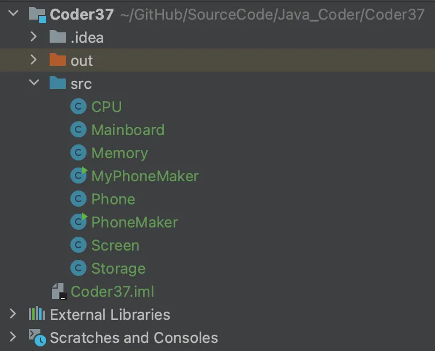The image size is (435, 351).
Task: Click the External Libraries bars icon
Action: [37, 314]
